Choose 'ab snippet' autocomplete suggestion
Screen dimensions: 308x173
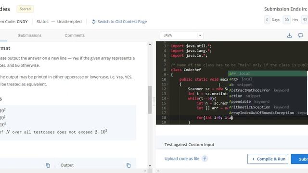[x=268, y=85]
